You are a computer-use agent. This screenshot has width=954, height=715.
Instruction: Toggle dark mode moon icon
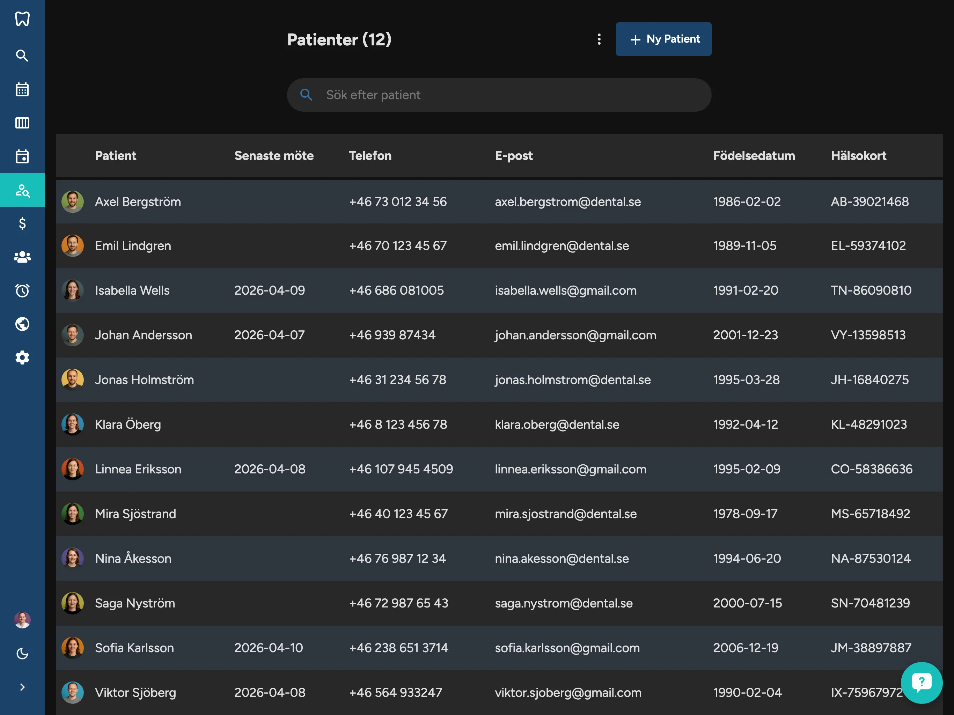pyautogui.click(x=22, y=654)
